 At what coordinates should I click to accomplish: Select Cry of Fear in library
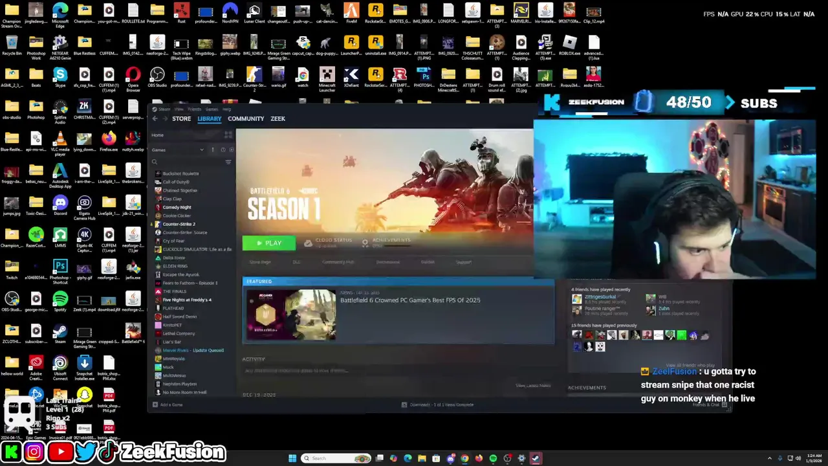(x=173, y=241)
